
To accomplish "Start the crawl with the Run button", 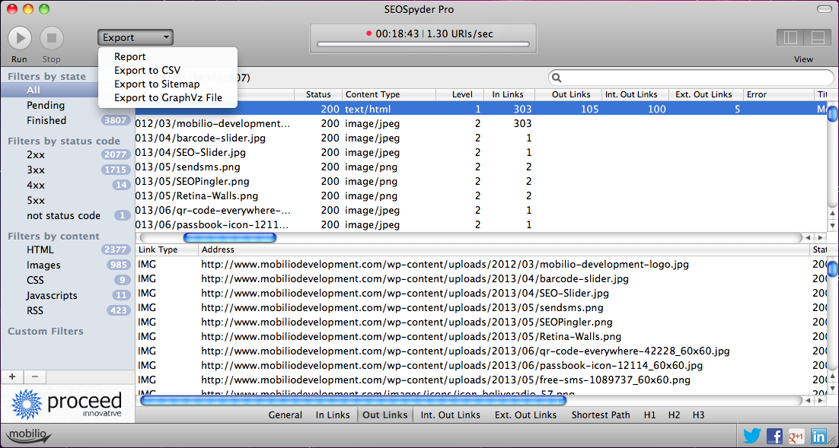I will [20, 38].
